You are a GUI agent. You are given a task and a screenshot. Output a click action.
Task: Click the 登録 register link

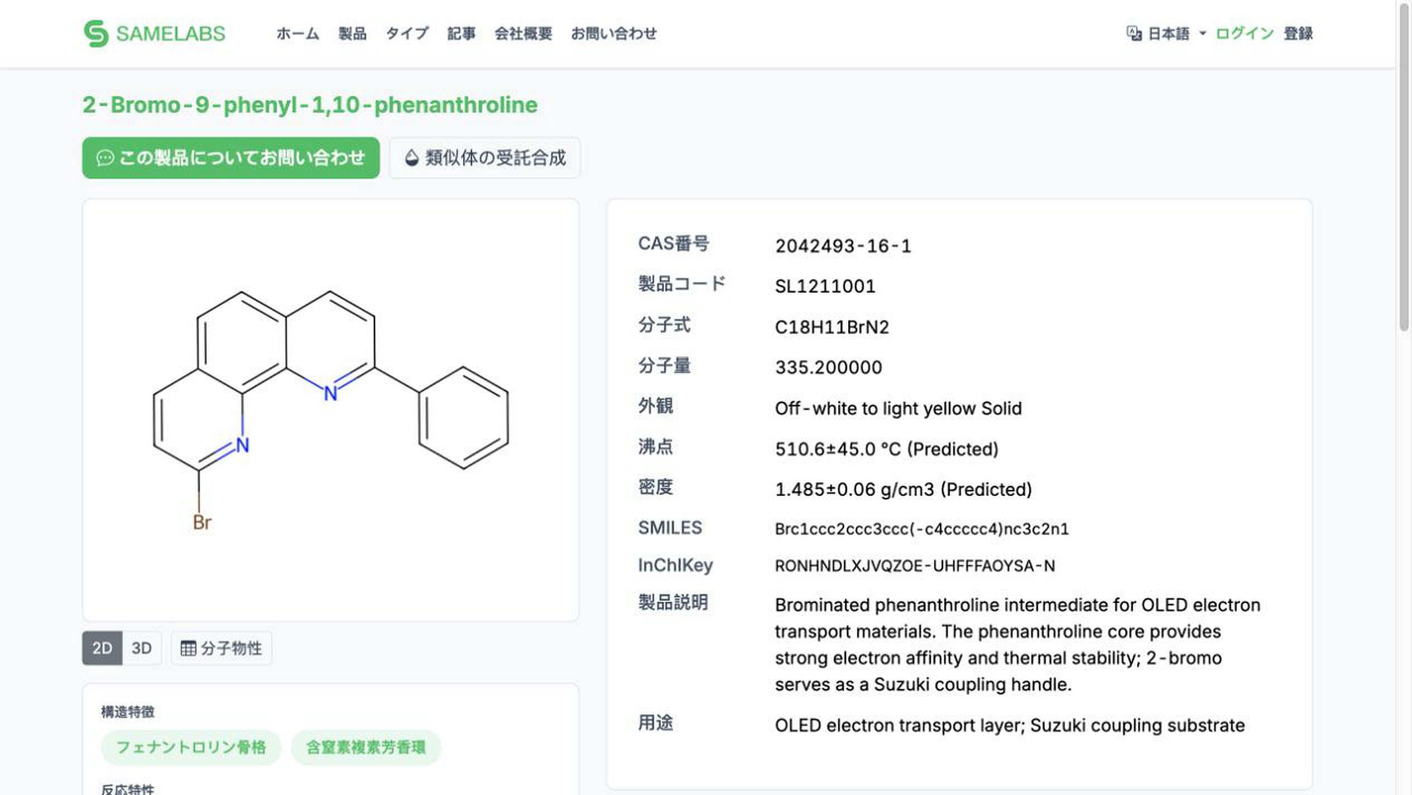click(x=1298, y=33)
